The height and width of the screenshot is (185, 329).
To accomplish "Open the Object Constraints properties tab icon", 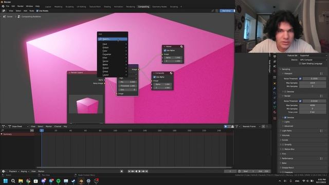I will (275, 103).
